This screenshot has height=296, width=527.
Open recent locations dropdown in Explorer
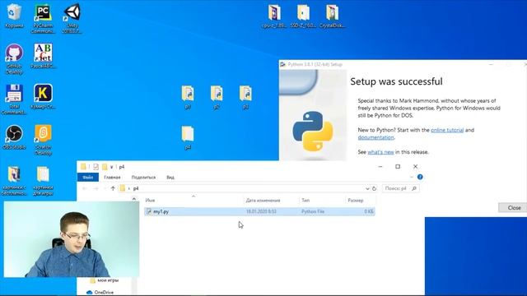point(105,188)
